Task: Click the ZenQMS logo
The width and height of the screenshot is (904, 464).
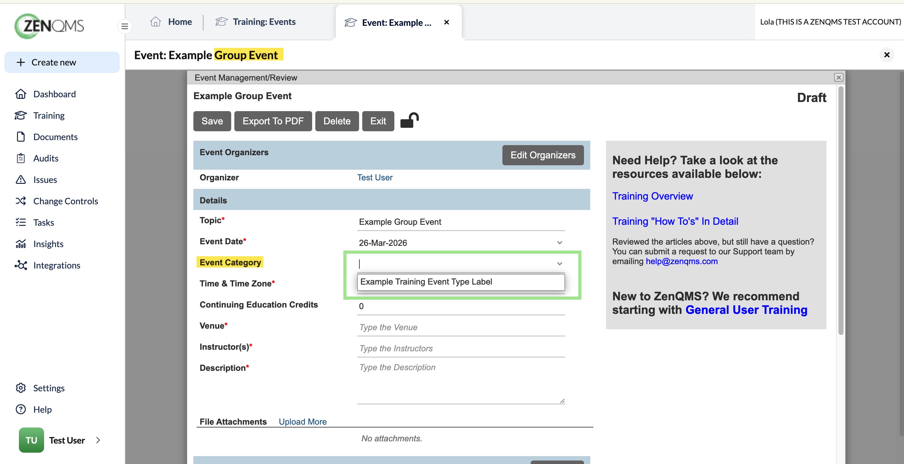Action: click(x=49, y=26)
